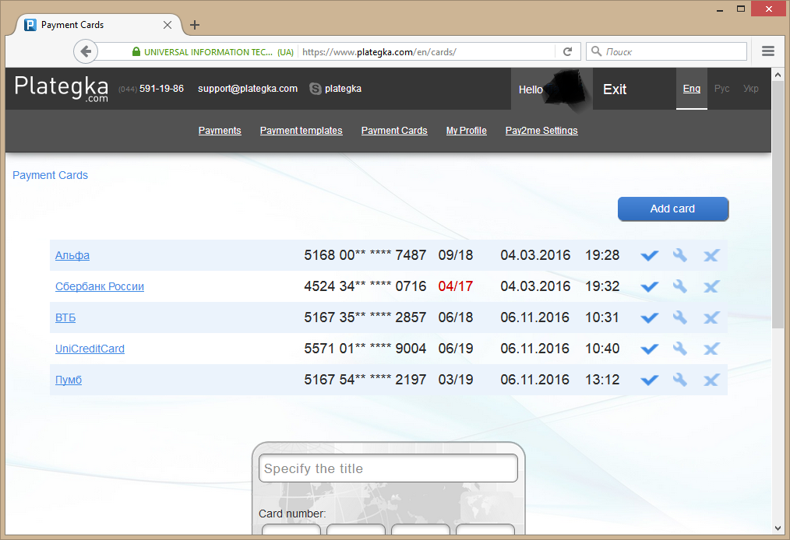Go to My Profile page

466,131
